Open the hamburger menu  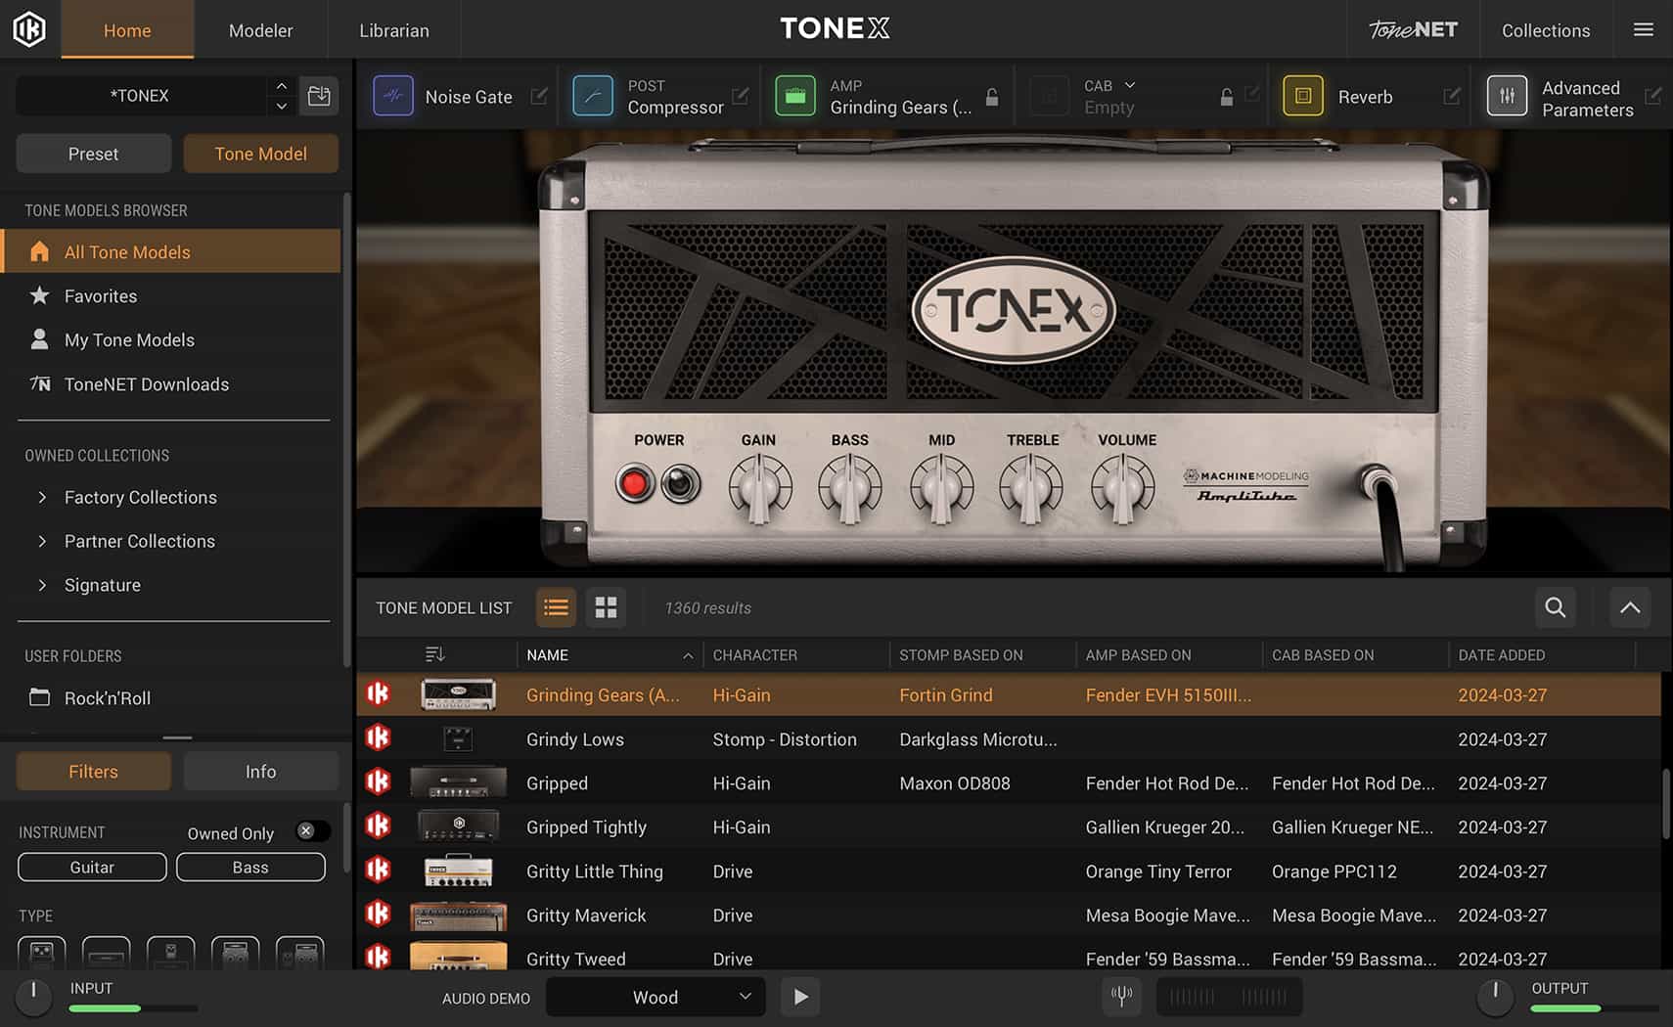(1643, 29)
